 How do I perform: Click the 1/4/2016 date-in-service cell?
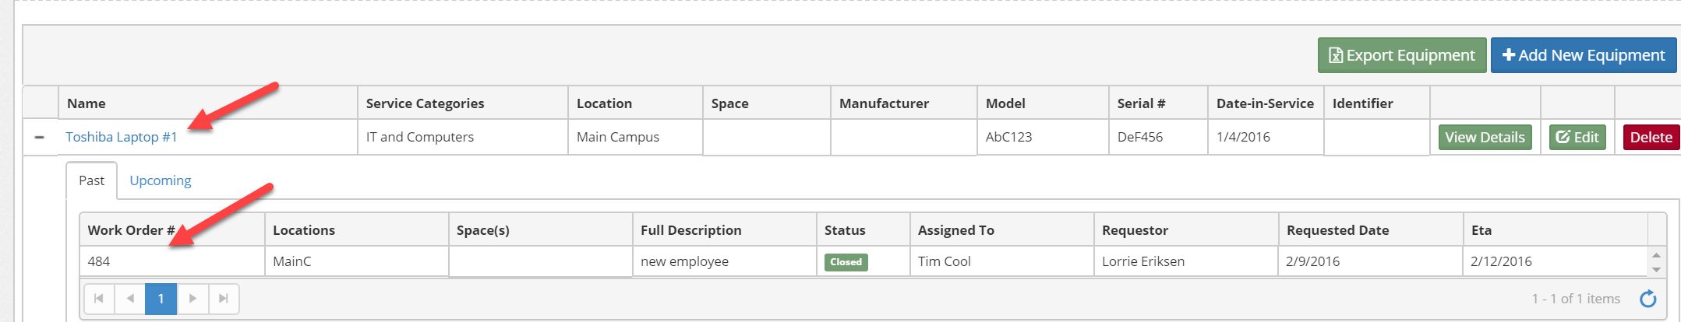pos(1266,137)
